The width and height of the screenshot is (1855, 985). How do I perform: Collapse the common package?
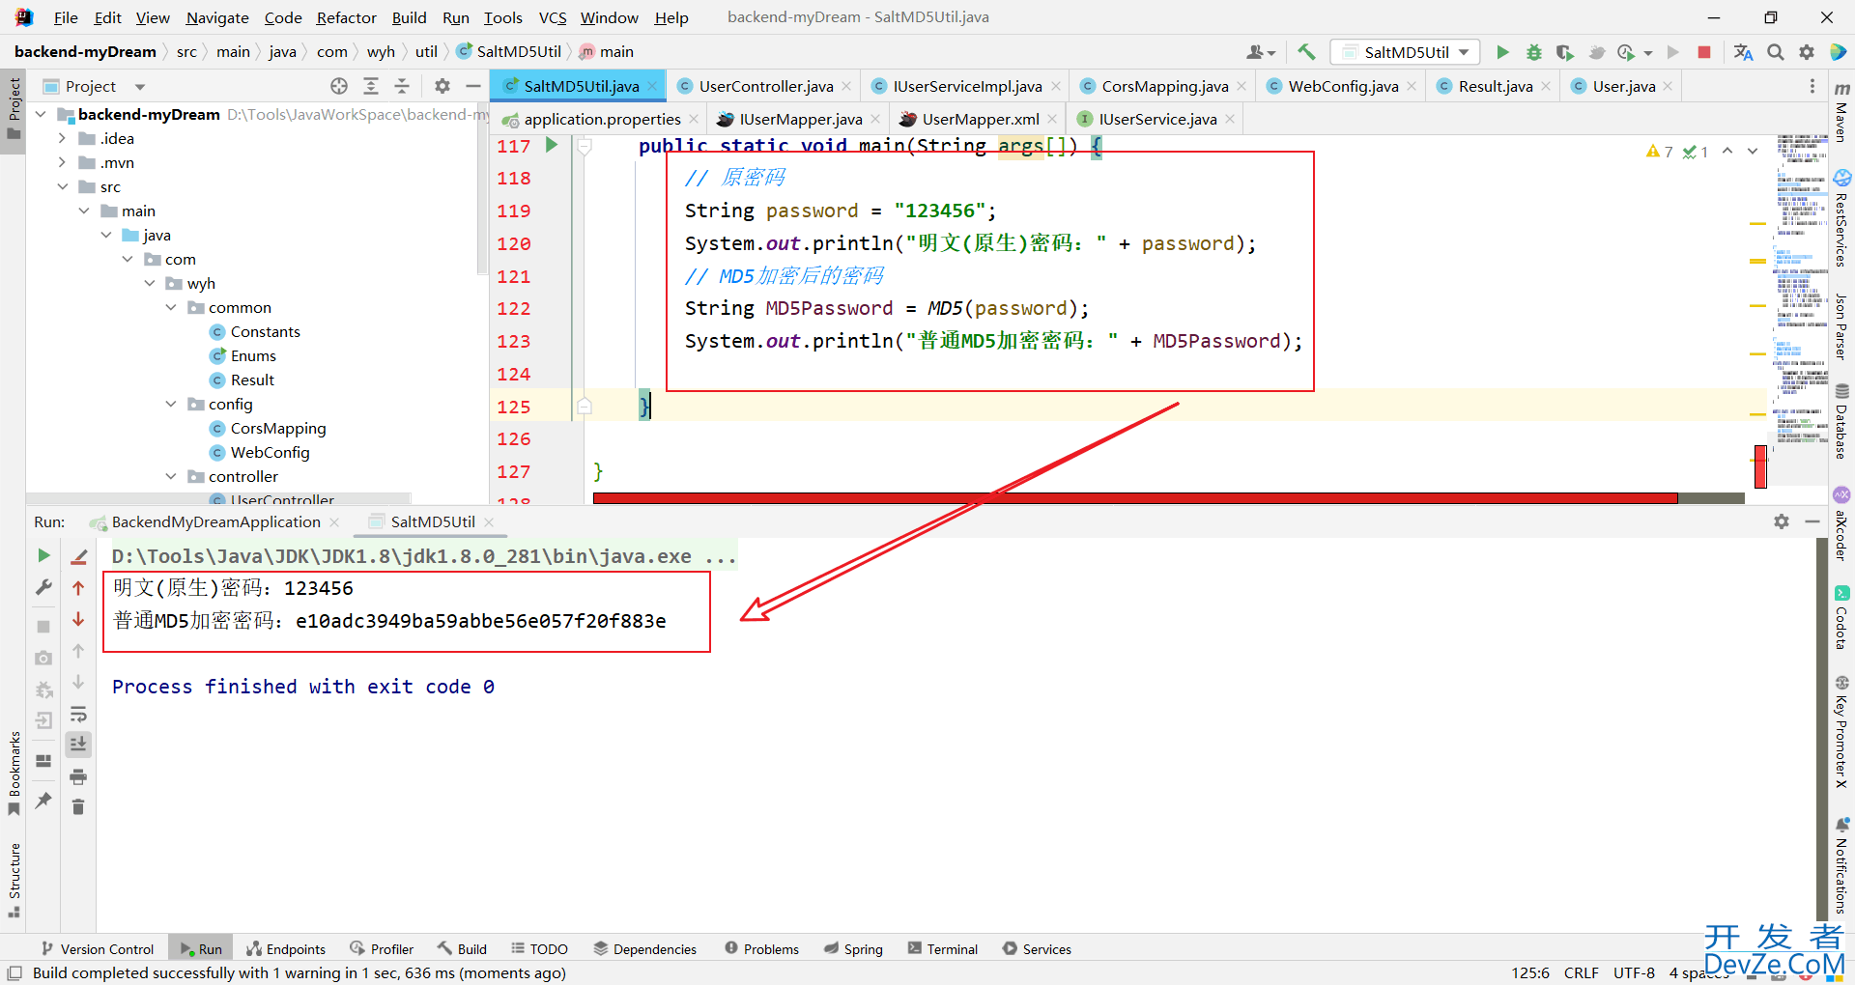coord(171,307)
